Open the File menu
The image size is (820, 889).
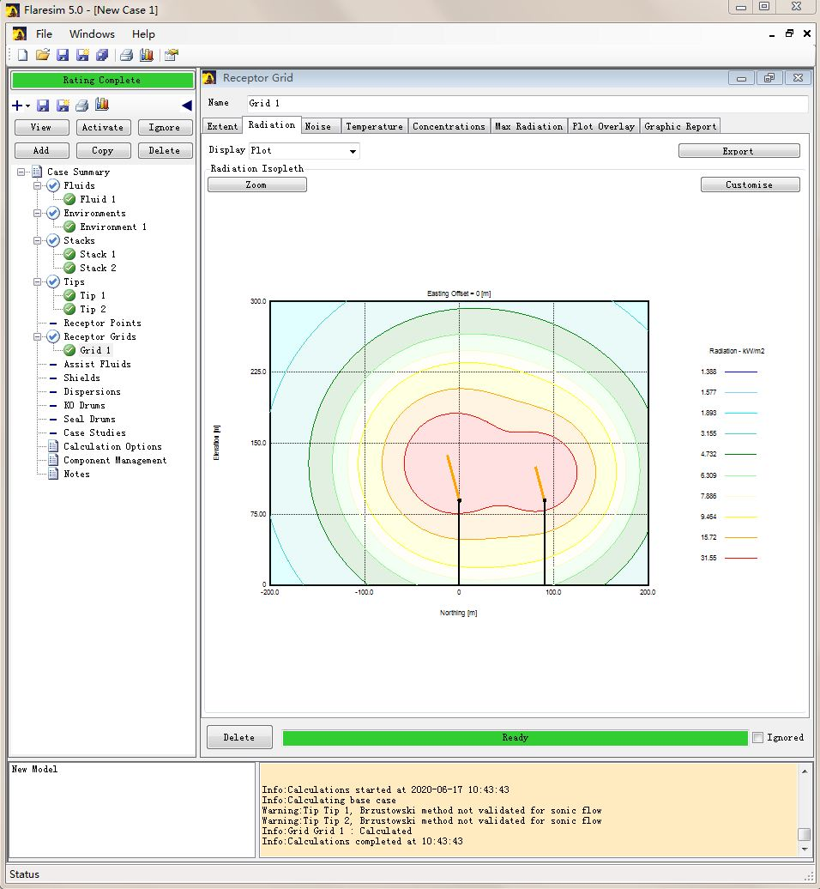[x=44, y=34]
